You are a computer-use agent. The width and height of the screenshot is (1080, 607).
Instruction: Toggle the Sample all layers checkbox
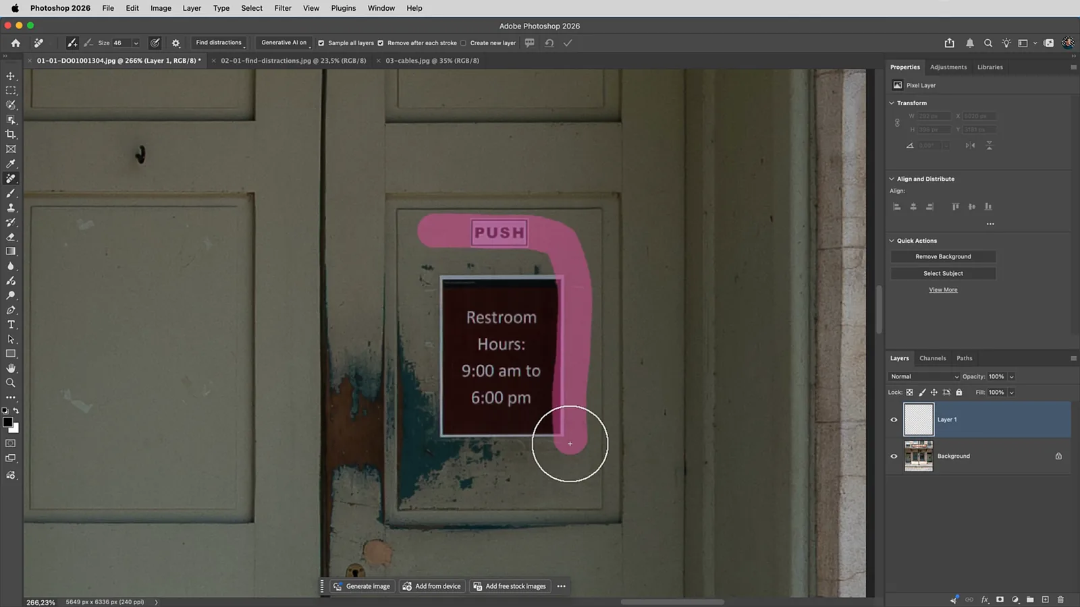click(321, 43)
